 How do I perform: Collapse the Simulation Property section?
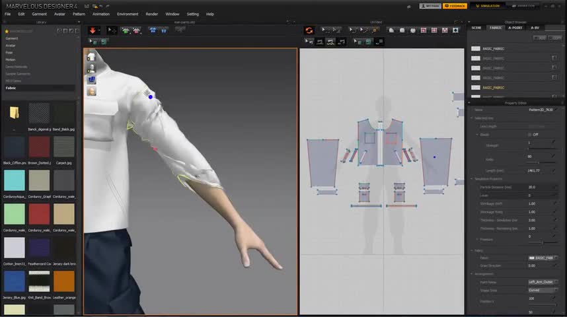pos(472,179)
